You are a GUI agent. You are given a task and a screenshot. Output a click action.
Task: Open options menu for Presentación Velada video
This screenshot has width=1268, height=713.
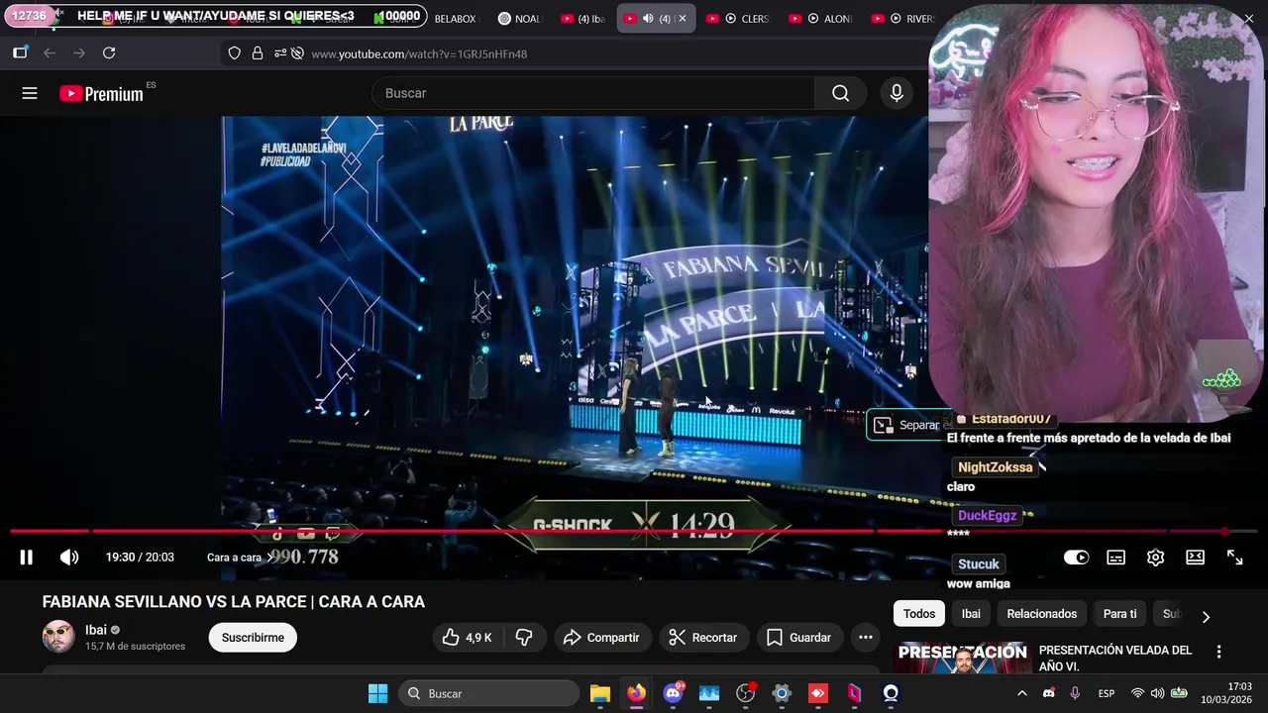pos(1219,652)
